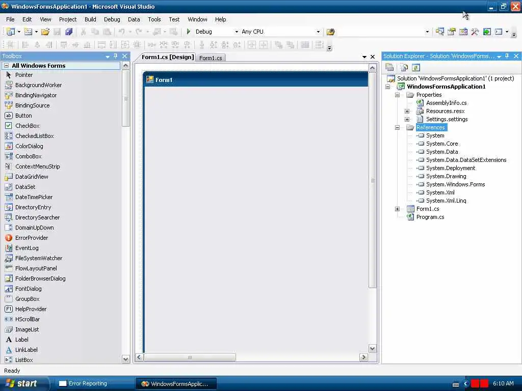Open the Test menu
Image resolution: width=522 pixels, height=391 pixels.
[174, 19]
